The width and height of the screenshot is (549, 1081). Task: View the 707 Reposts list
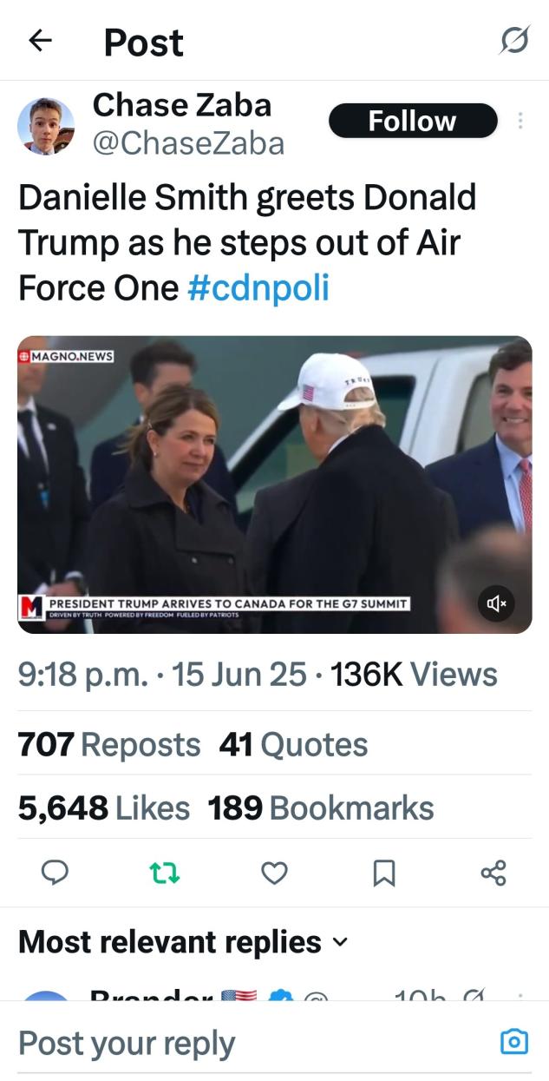(109, 745)
